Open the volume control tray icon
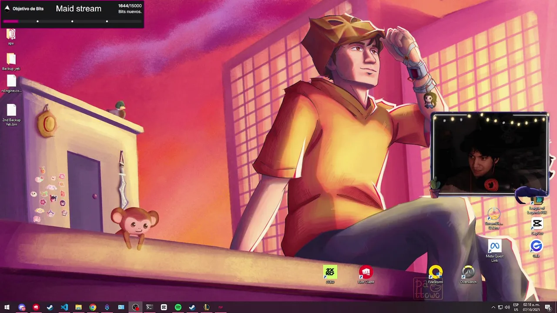The image size is (557, 313). pyautogui.click(x=507, y=307)
